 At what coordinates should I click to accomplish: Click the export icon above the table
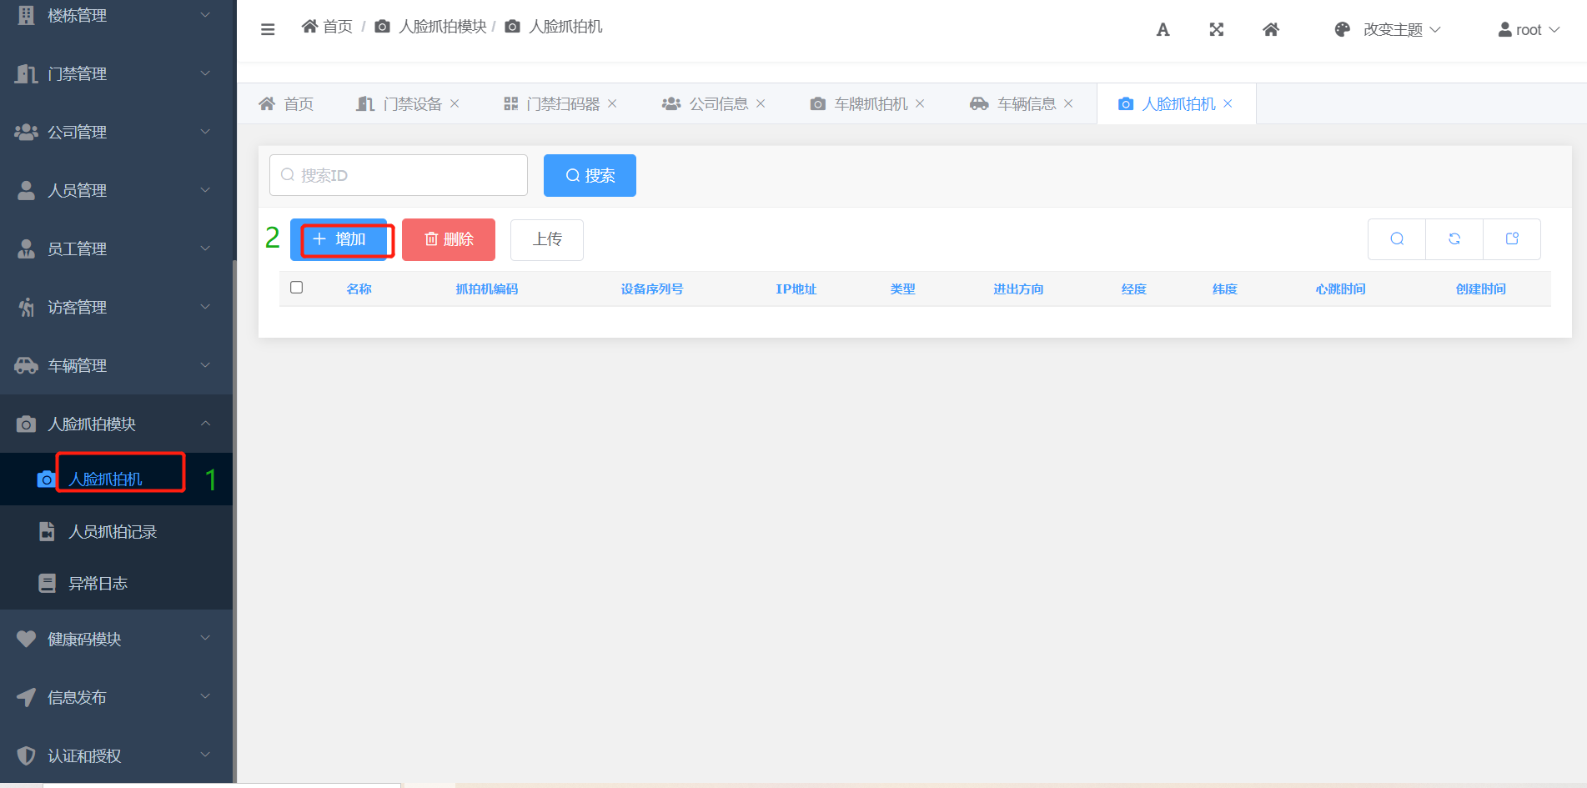(1512, 239)
